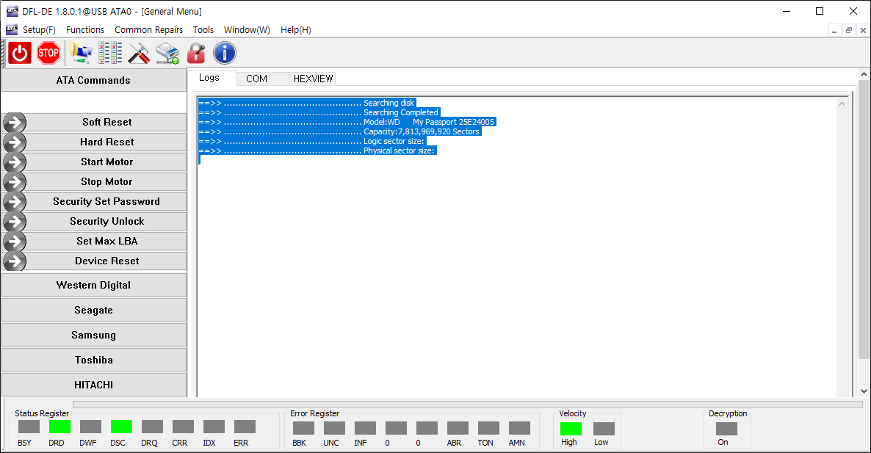Click arrow icon beside Security Set Password

pos(15,201)
